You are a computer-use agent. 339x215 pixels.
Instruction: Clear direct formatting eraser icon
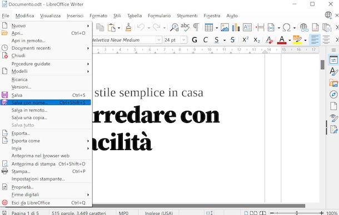(269, 40)
